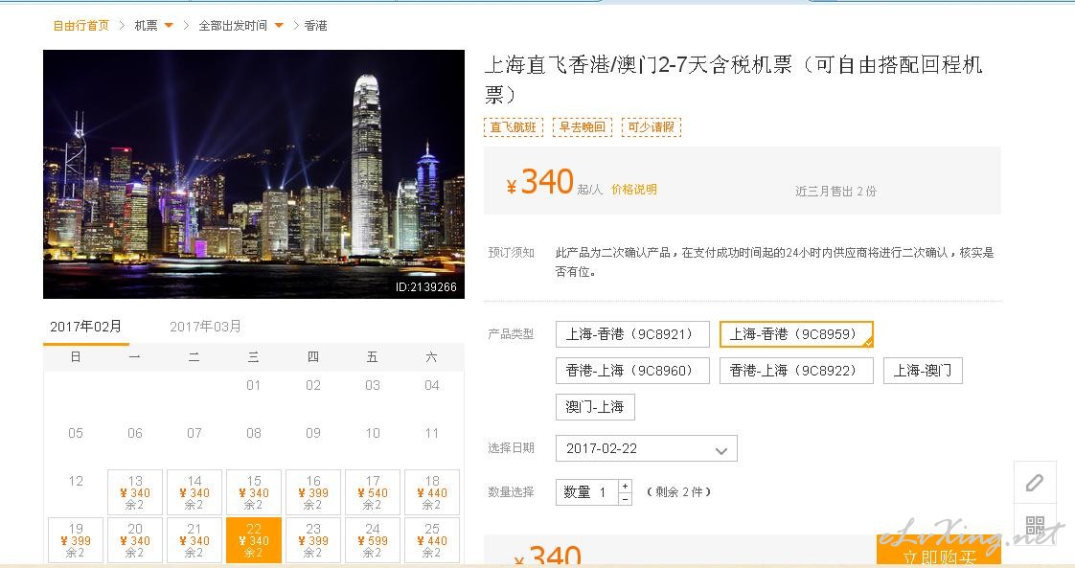Select product type 上海-澳门

[x=923, y=371]
